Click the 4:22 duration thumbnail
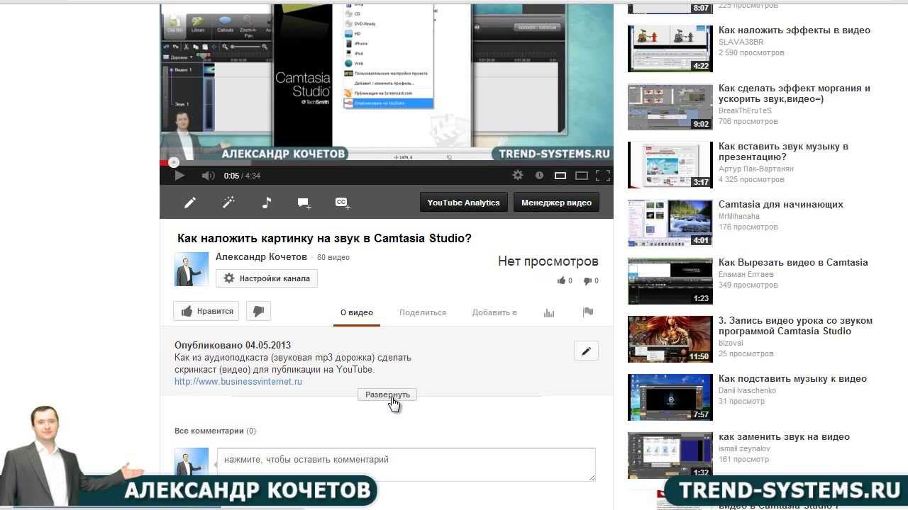 click(x=670, y=48)
